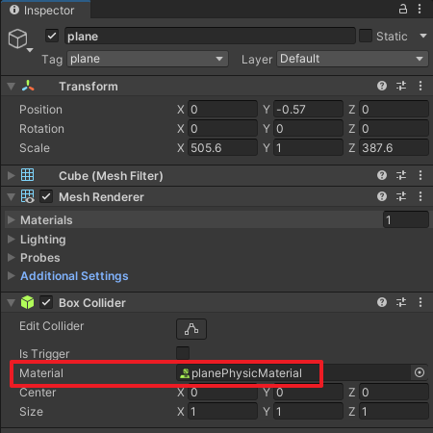Click the GameObject cube icon picker
This screenshot has width=433, height=433.
(x=17, y=38)
